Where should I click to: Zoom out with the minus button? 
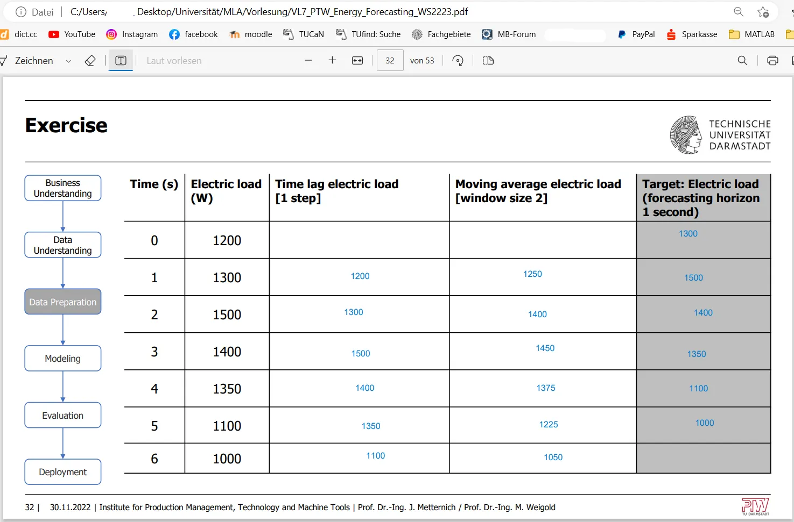[308, 61]
